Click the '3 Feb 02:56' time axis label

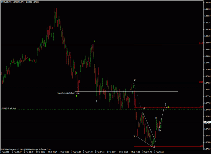coord(64,152)
